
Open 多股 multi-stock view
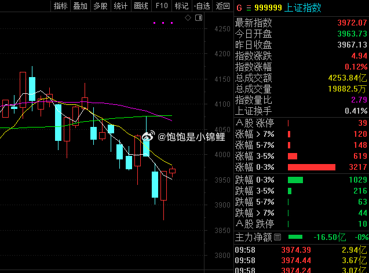[100, 6]
